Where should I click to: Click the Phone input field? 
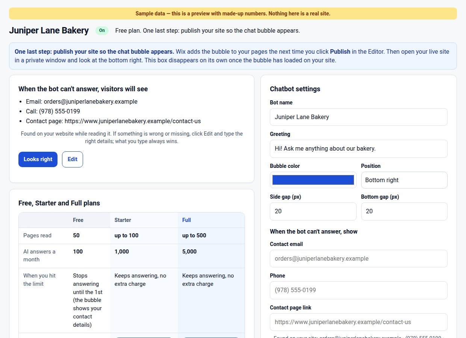pos(359,290)
